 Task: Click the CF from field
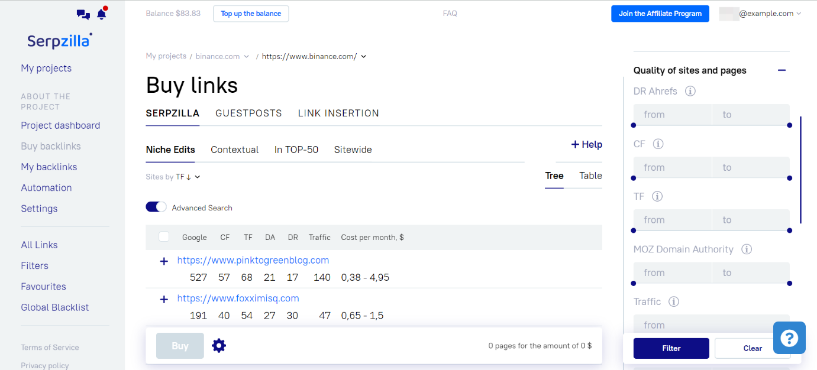click(672, 167)
